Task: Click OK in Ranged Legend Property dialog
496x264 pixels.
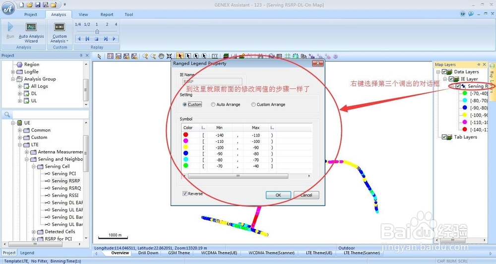Action: (x=278, y=195)
